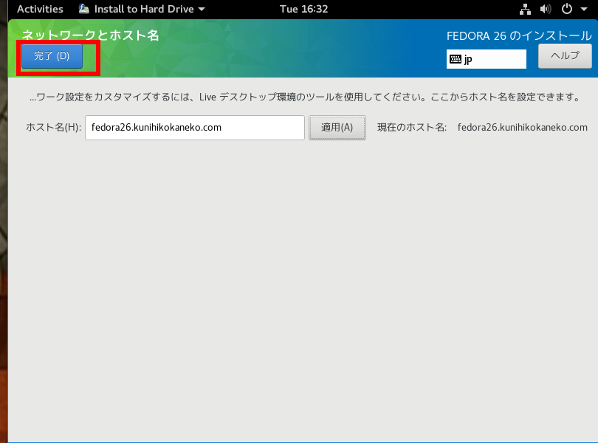Click the volume speaker icon

[x=546, y=9]
